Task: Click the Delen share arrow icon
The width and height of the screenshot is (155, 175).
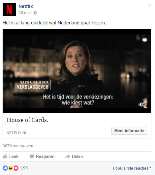Action: 68,157
